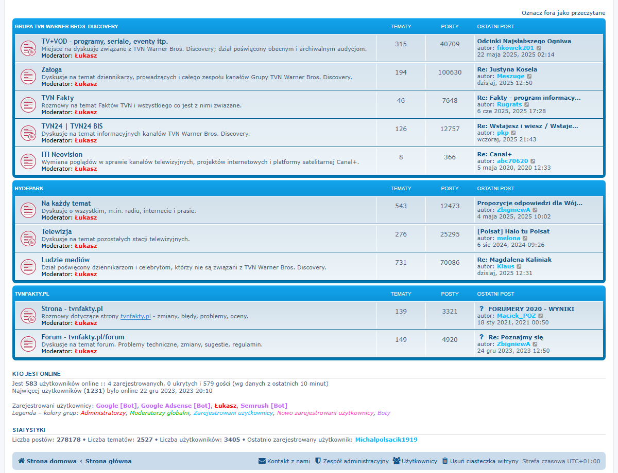Click the shield icon for Zespół administracyjny
This screenshot has height=473, width=618.
point(318,461)
